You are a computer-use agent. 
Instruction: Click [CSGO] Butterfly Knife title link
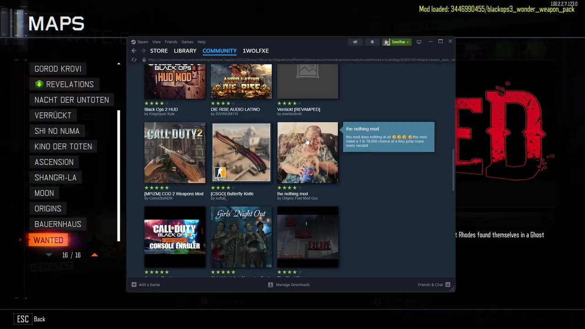[x=232, y=194]
